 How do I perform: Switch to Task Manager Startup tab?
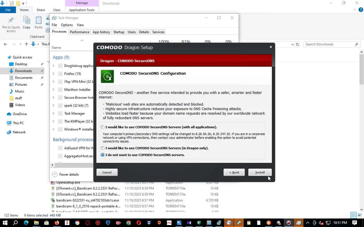click(x=119, y=32)
